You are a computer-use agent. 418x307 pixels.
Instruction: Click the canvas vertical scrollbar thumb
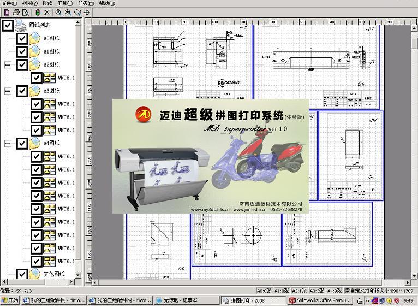click(x=415, y=44)
